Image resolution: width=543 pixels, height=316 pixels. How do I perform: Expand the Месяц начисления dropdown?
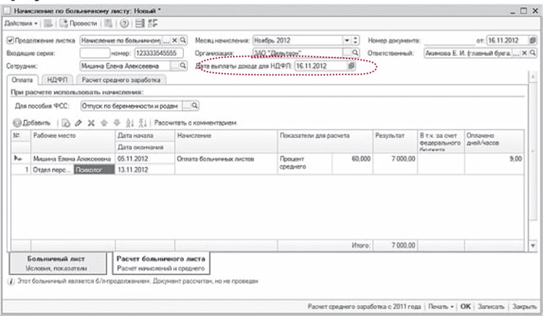(x=345, y=40)
